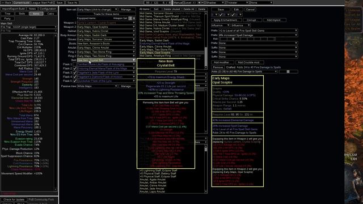Open the Adds Fire Damage to Spells dropdown
Viewport: 363px width, 204px height.
click(x=244, y=72)
